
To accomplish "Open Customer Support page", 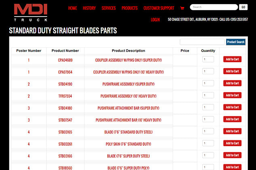I will 159,8.
